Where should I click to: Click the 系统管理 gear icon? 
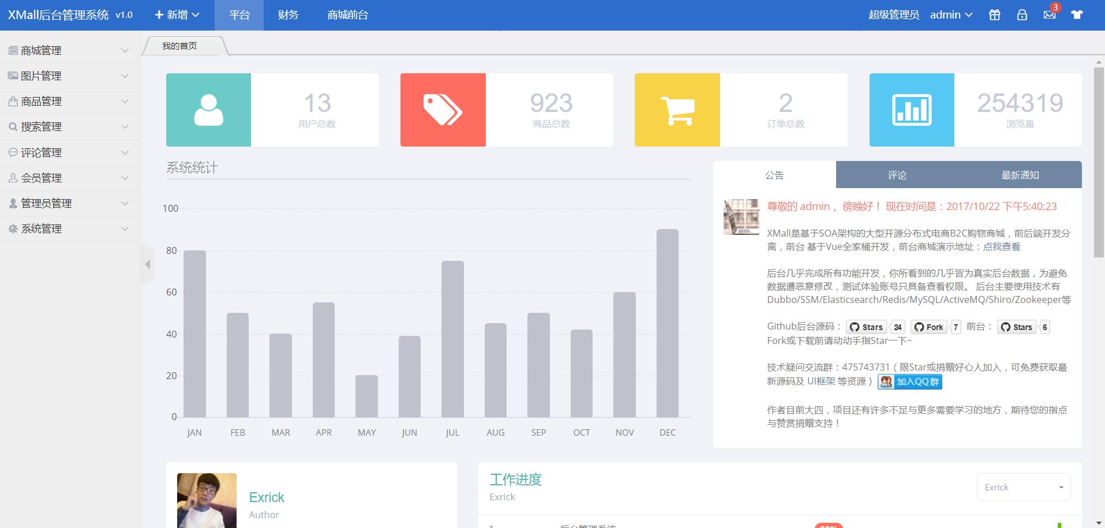(x=13, y=229)
